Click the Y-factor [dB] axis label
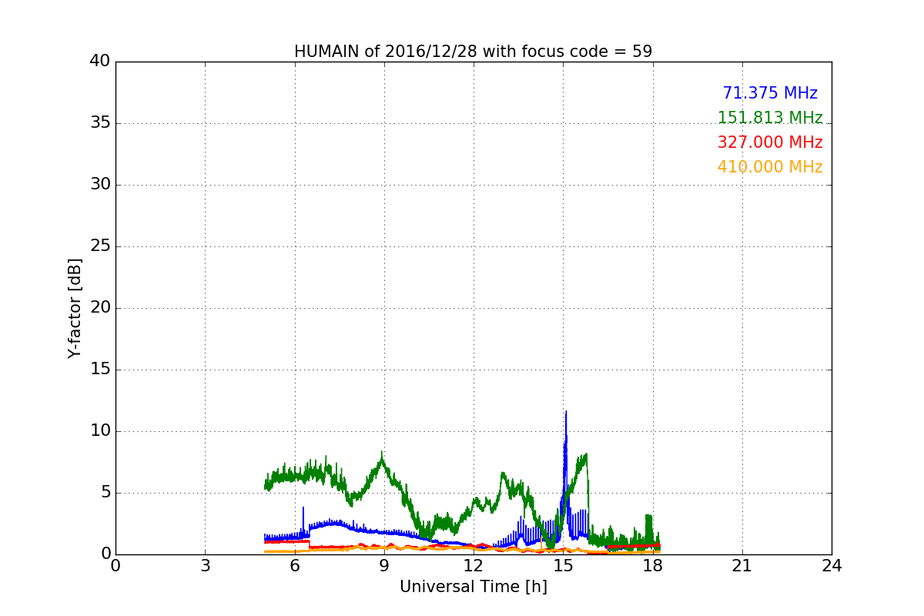924x616 pixels. [x=75, y=308]
